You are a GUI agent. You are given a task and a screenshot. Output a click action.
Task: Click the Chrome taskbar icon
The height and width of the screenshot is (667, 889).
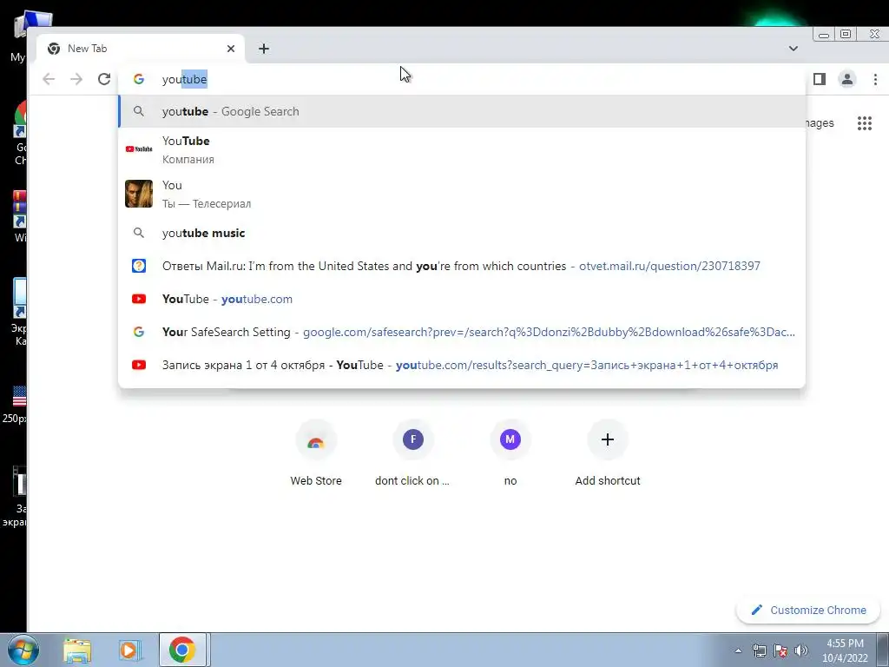182,650
